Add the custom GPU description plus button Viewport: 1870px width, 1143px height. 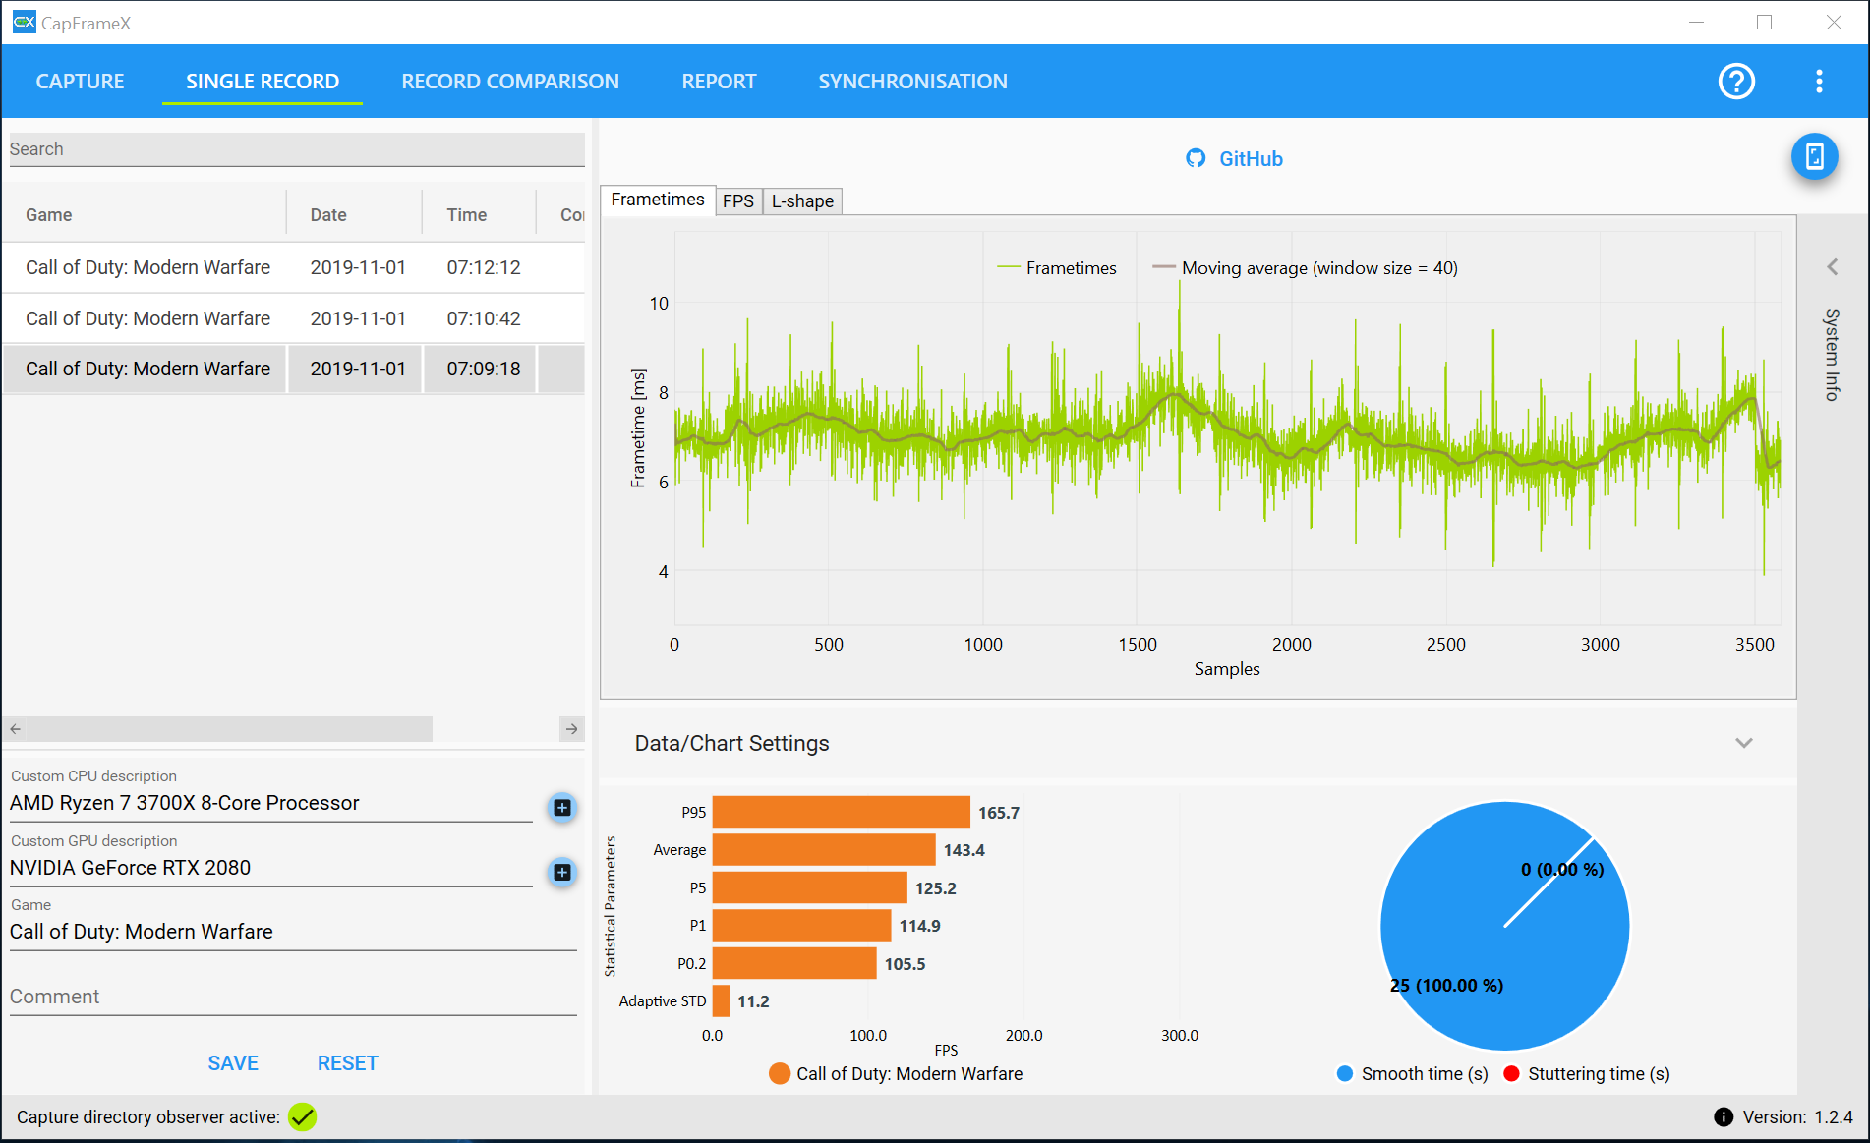pos(562,872)
